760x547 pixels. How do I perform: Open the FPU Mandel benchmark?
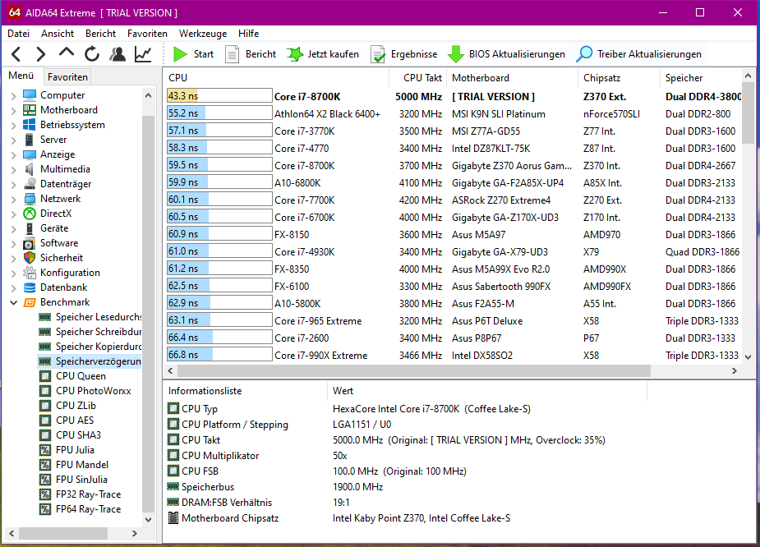coord(82,465)
